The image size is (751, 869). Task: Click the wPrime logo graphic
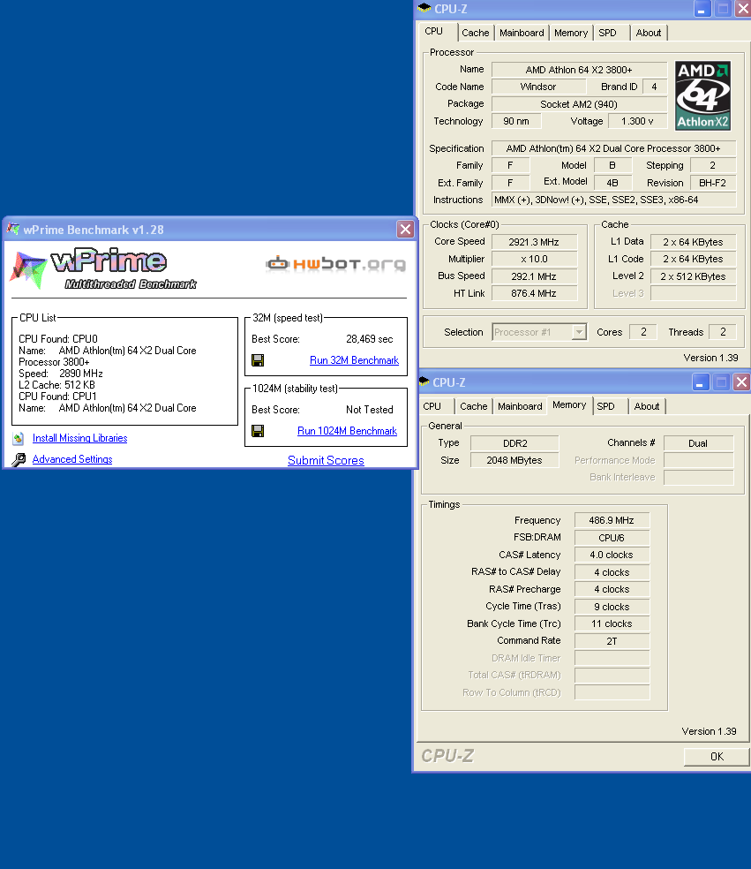103,269
